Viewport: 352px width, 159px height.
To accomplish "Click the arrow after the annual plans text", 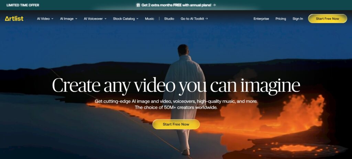I will pos(214,5).
